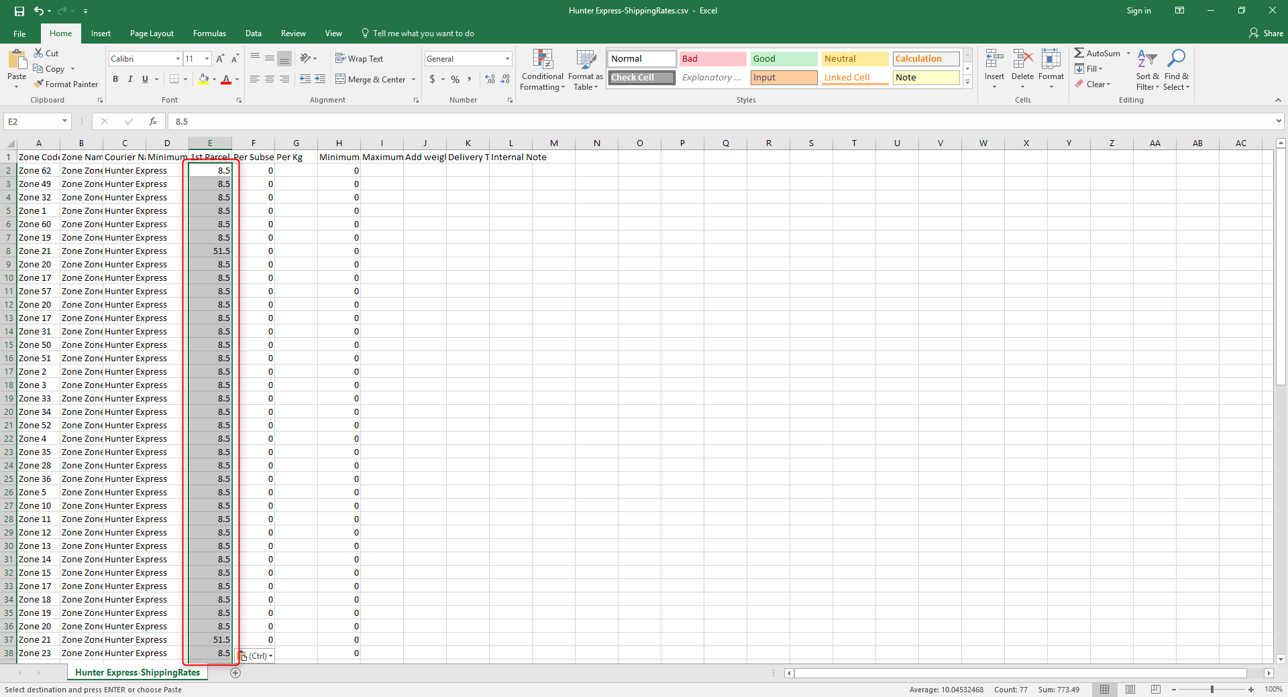Screen dimensions: 1288x697
Task: Apply the Good cell style
Action: point(784,59)
